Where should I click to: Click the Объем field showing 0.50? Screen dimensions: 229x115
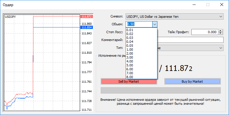[x=139, y=24]
